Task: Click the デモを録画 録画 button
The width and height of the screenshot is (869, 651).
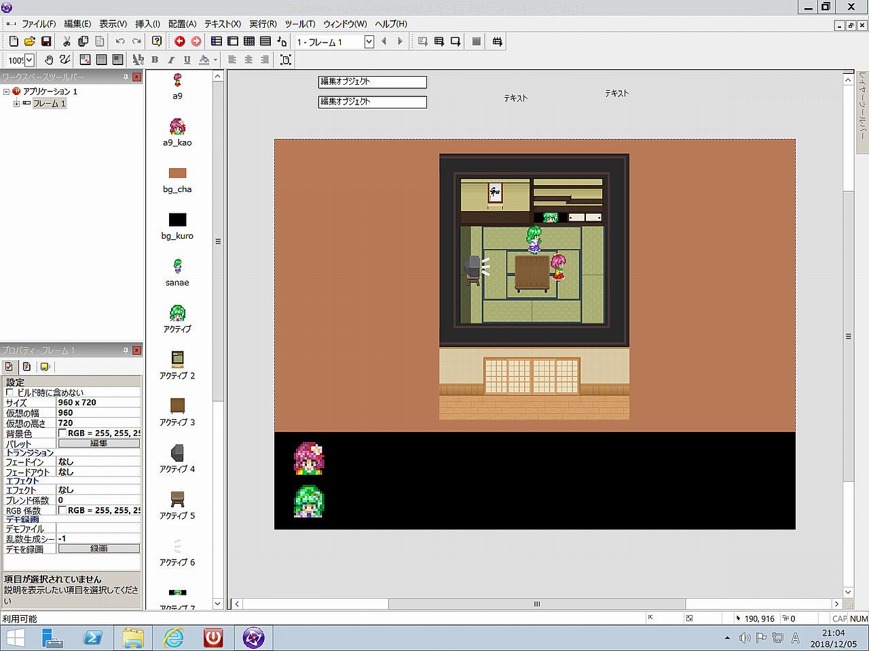Action: (x=99, y=549)
